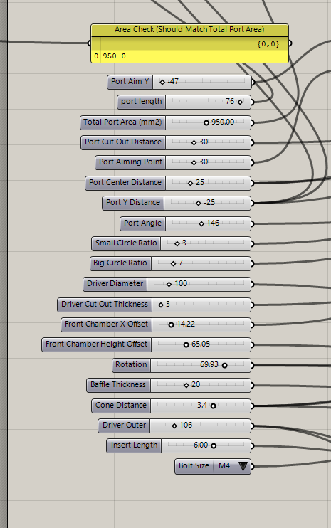Click the output grip of Insert Length slider
This screenshot has width=331, height=528.
point(253,446)
